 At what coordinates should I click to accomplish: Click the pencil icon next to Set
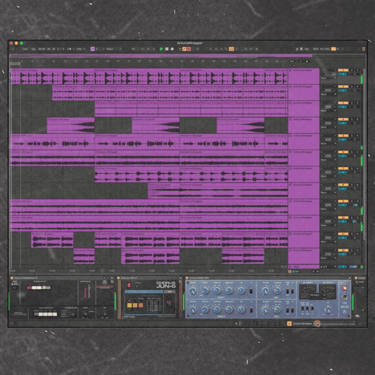click(300, 61)
